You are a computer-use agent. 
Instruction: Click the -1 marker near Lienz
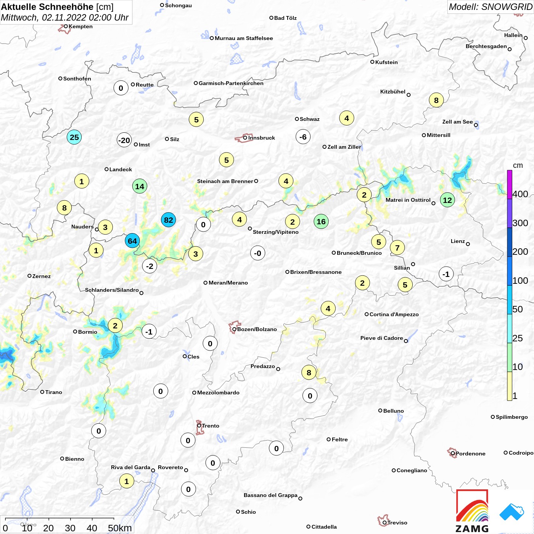tap(446, 274)
